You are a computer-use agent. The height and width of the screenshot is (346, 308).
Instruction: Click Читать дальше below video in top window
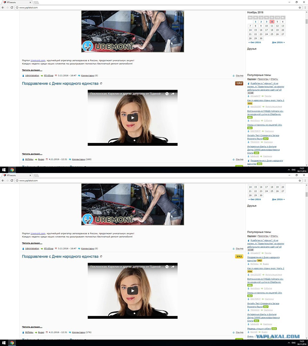click(32, 154)
